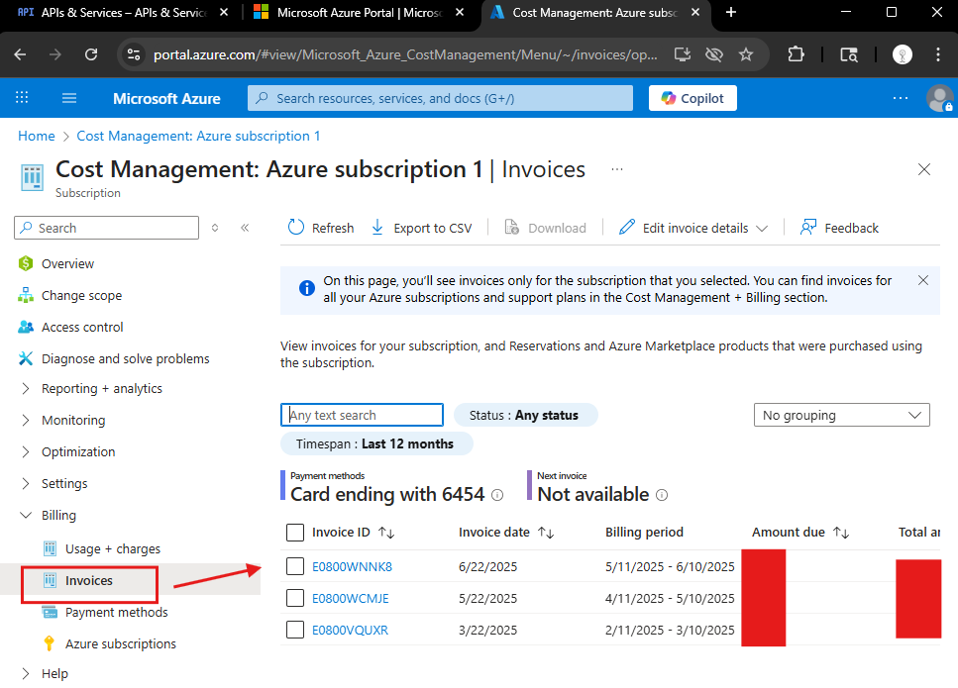Open Overview in the sidebar

click(x=67, y=263)
